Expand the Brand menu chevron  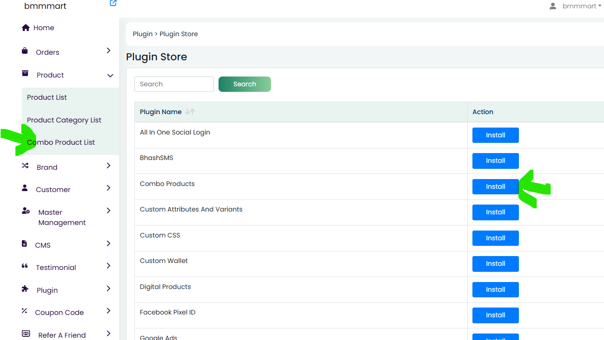(108, 166)
